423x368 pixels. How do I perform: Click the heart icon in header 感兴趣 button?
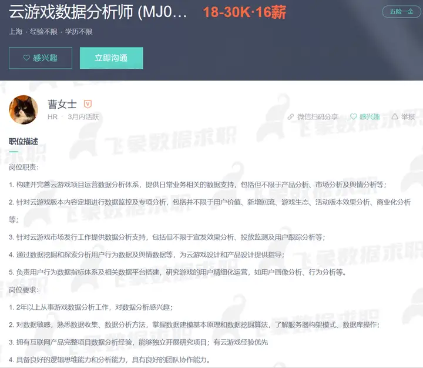click(x=26, y=58)
